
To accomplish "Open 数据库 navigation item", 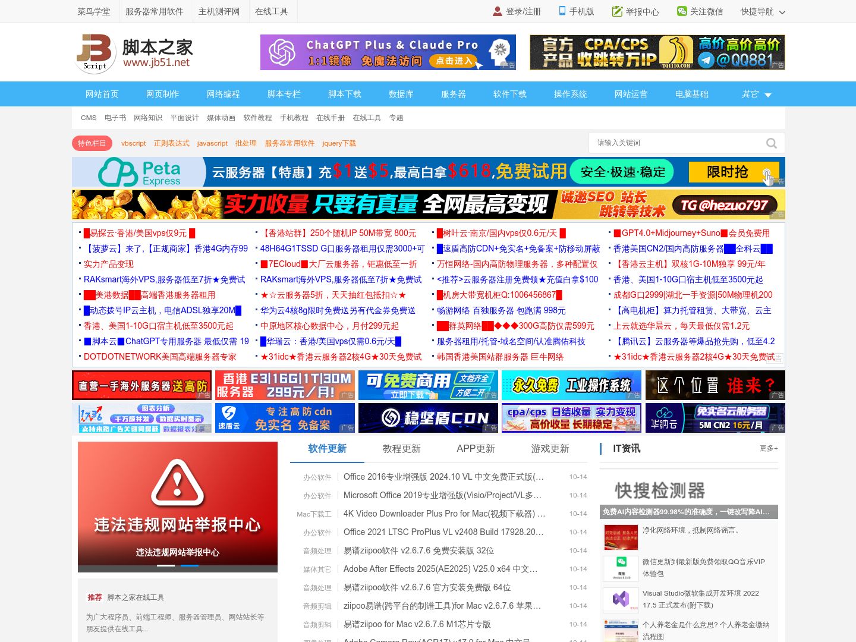I will (401, 94).
